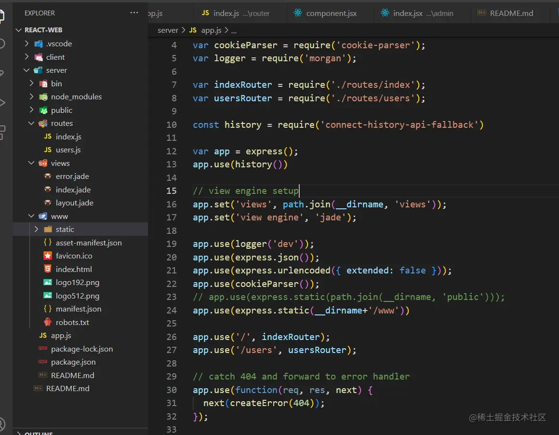Click the routes folder icon
Image resolution: width=559 pixels, height=435 pixels.
coord(43,123)
